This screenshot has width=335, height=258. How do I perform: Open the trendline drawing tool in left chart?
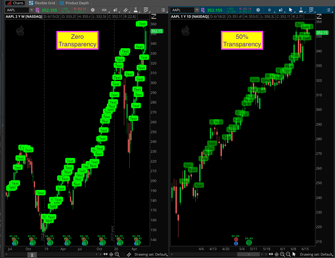tap(126, 10)
